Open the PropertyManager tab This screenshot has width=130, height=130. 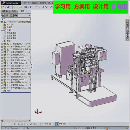[7, 15]
